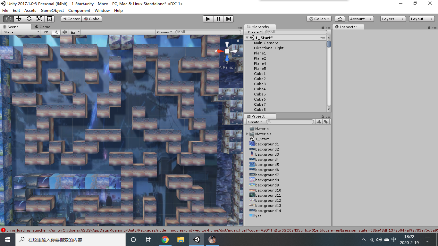
Task: Select the Rotate tool
Action: 29,19
